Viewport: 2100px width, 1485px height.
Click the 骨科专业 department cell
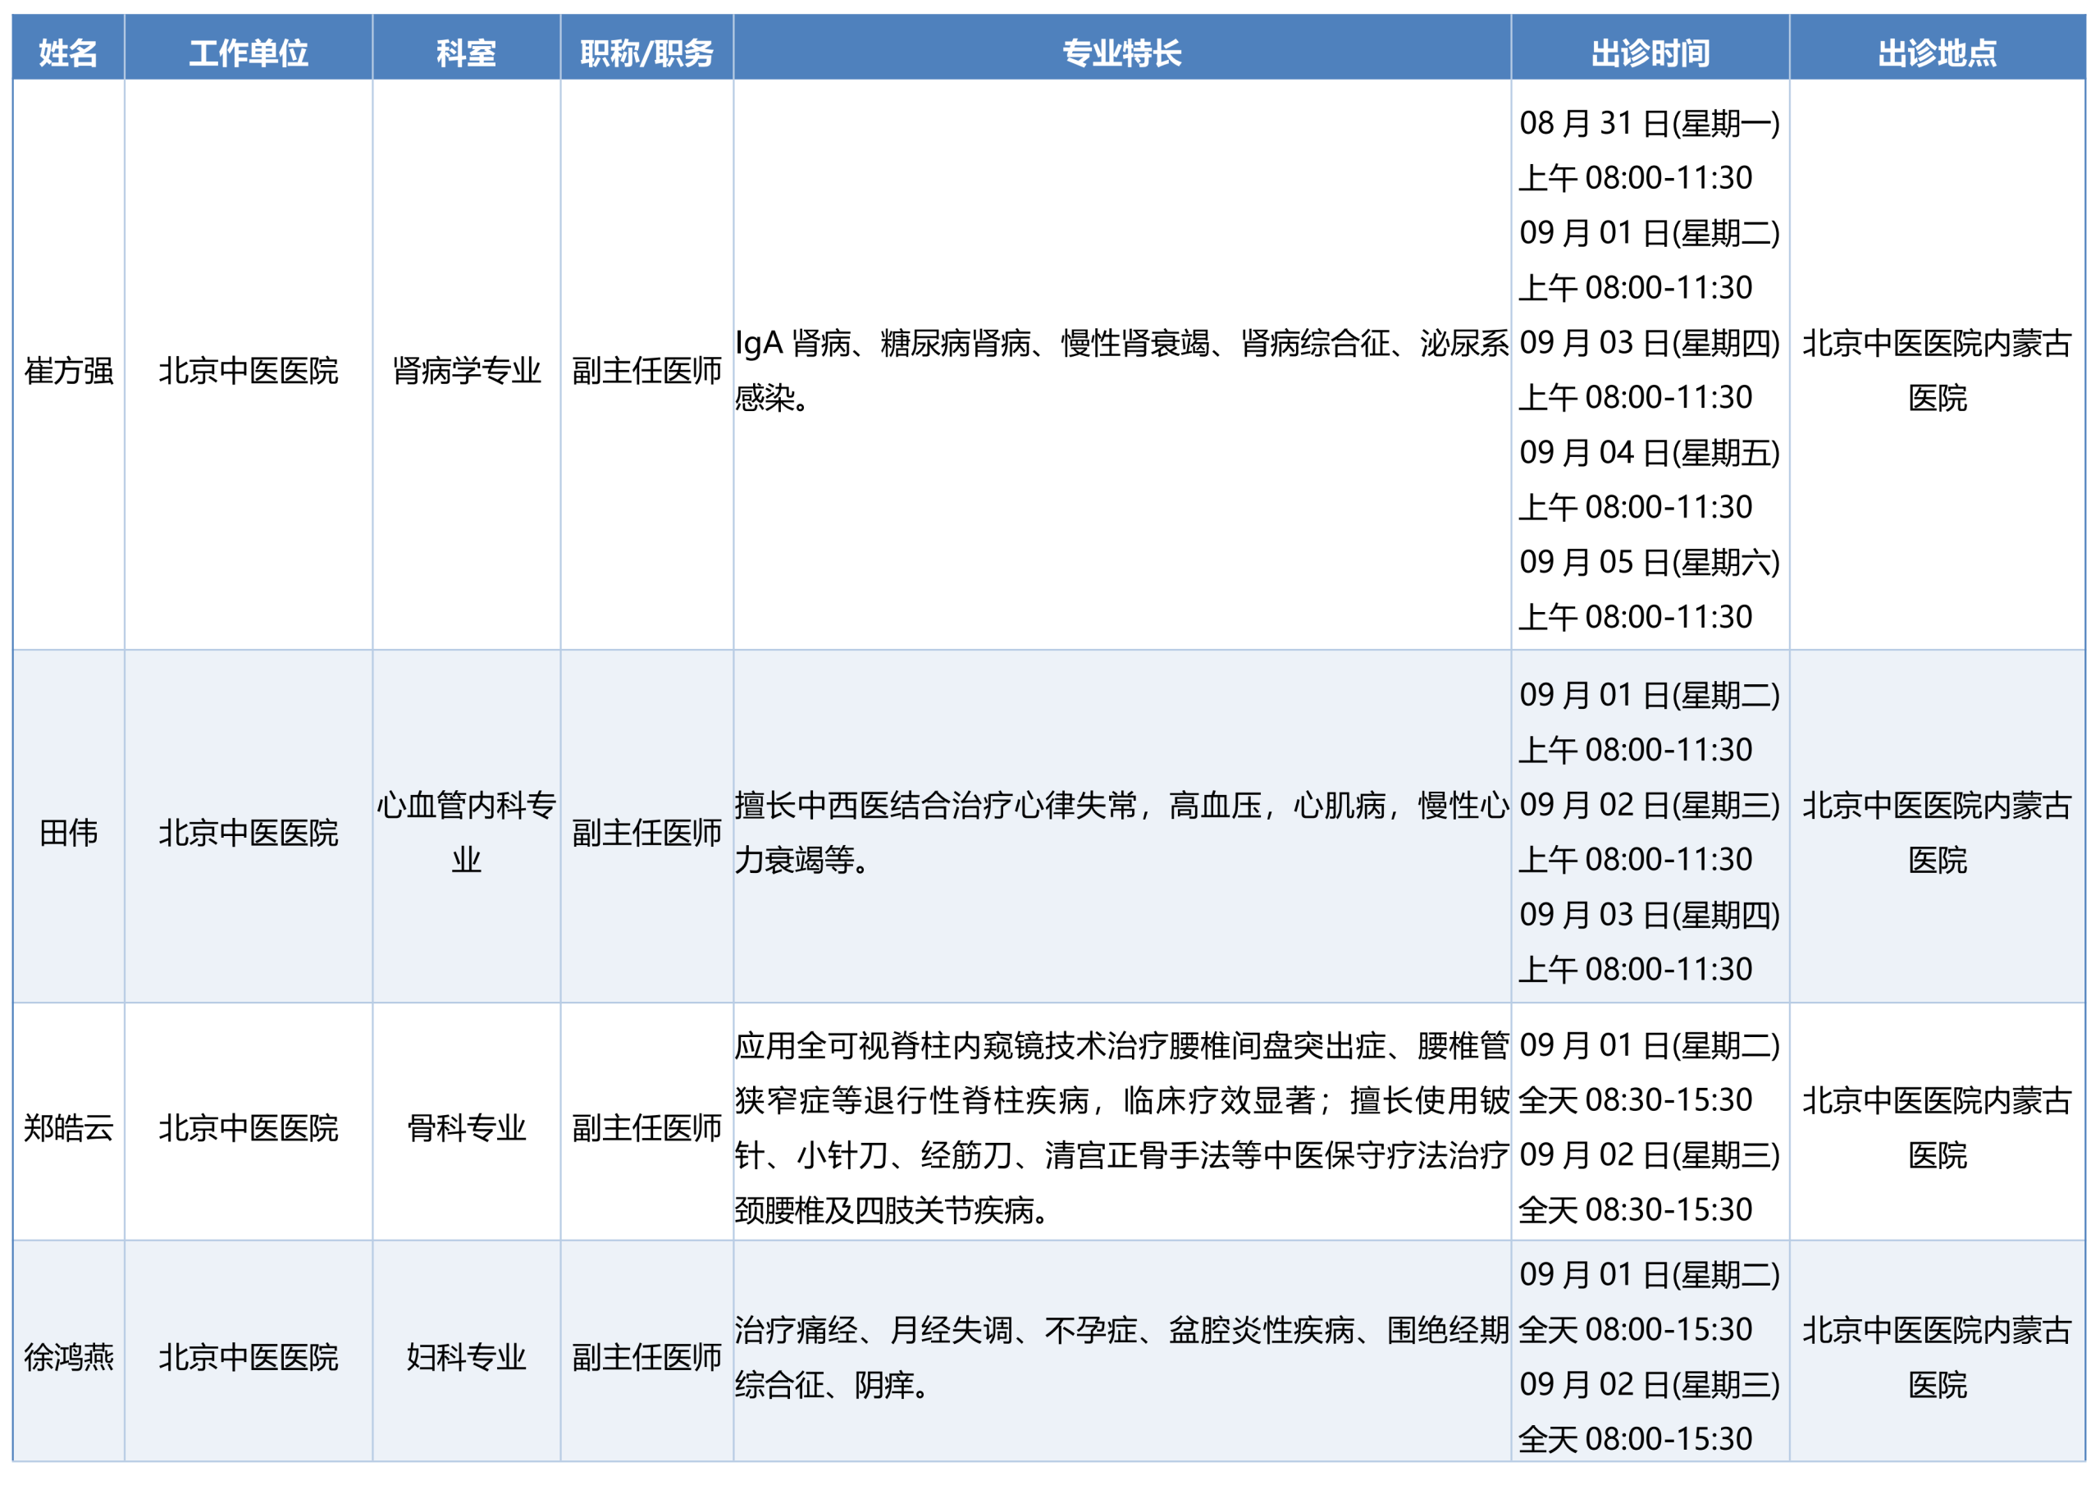pyautogui.click(x=467, y=1128)
